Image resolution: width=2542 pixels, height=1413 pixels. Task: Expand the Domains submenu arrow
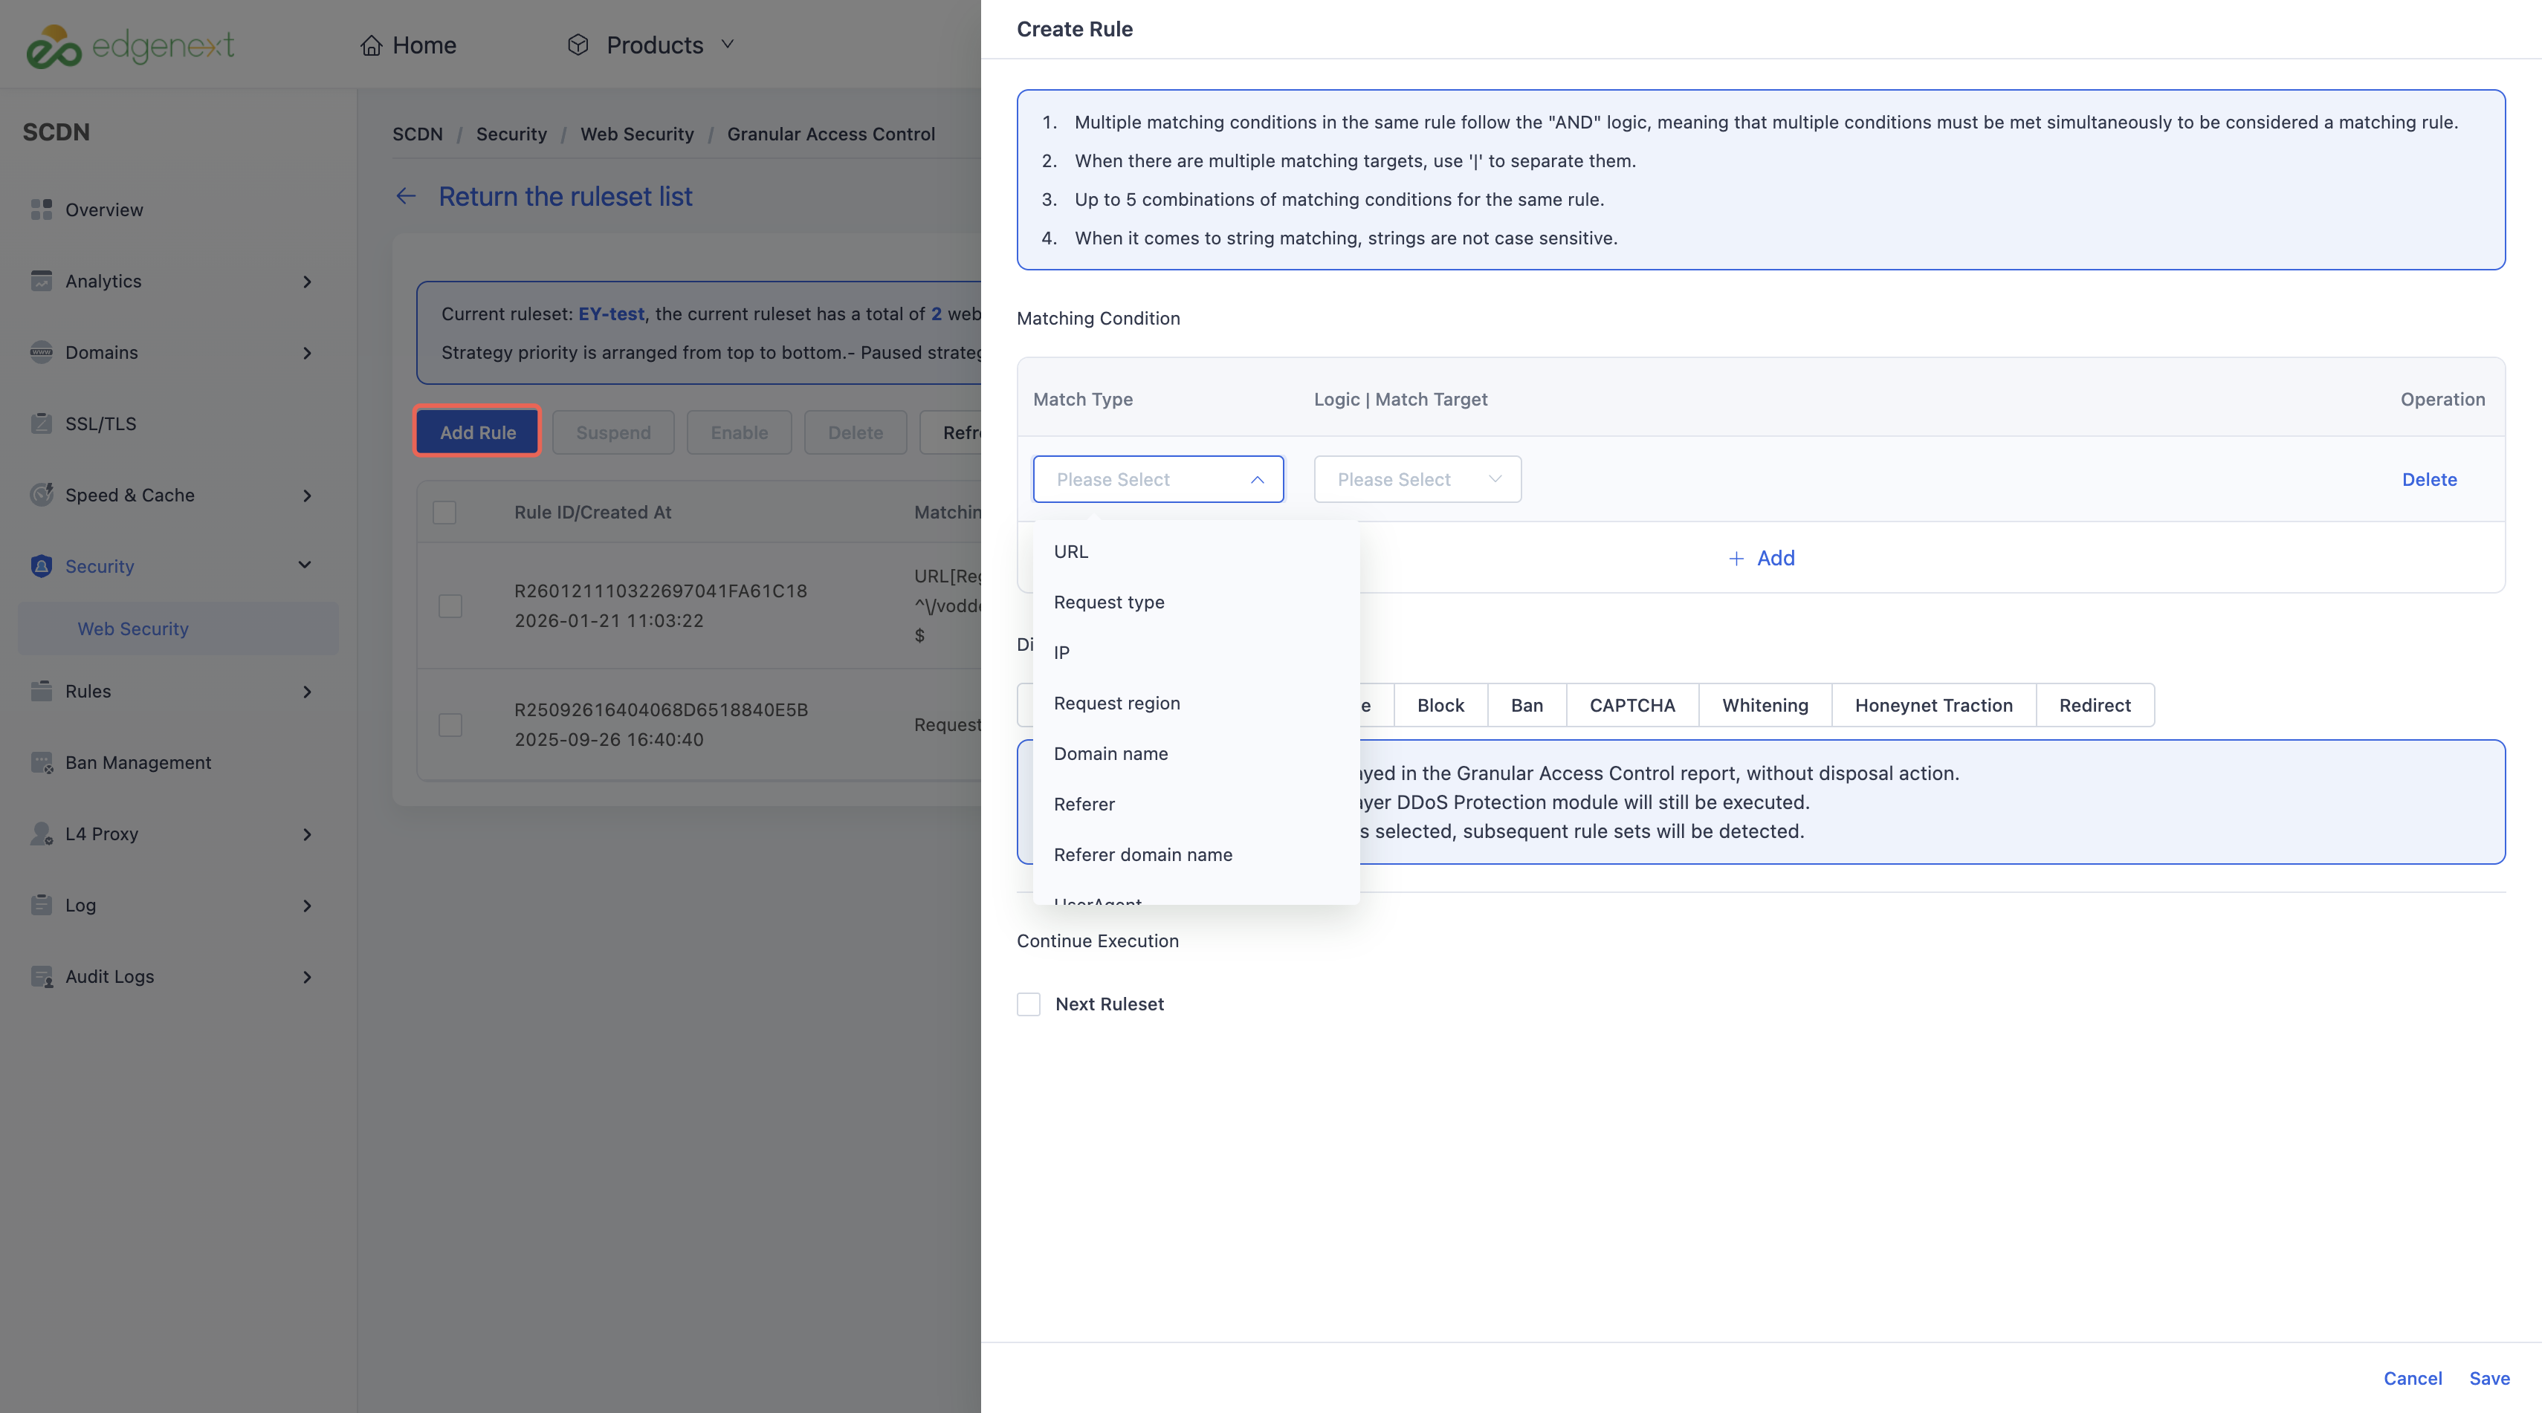[307, 353]
